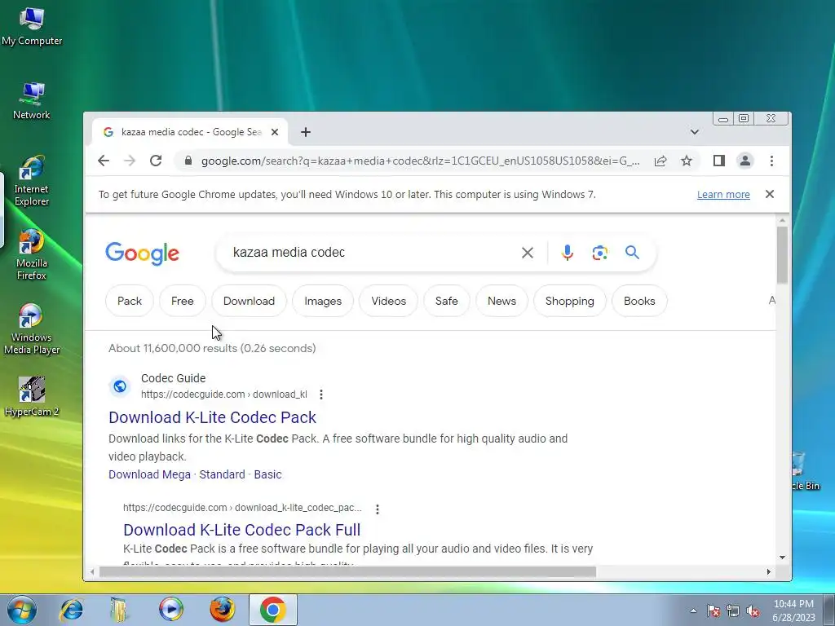Open more options for the Codec Guide result
835x626 pixels.
321,395
